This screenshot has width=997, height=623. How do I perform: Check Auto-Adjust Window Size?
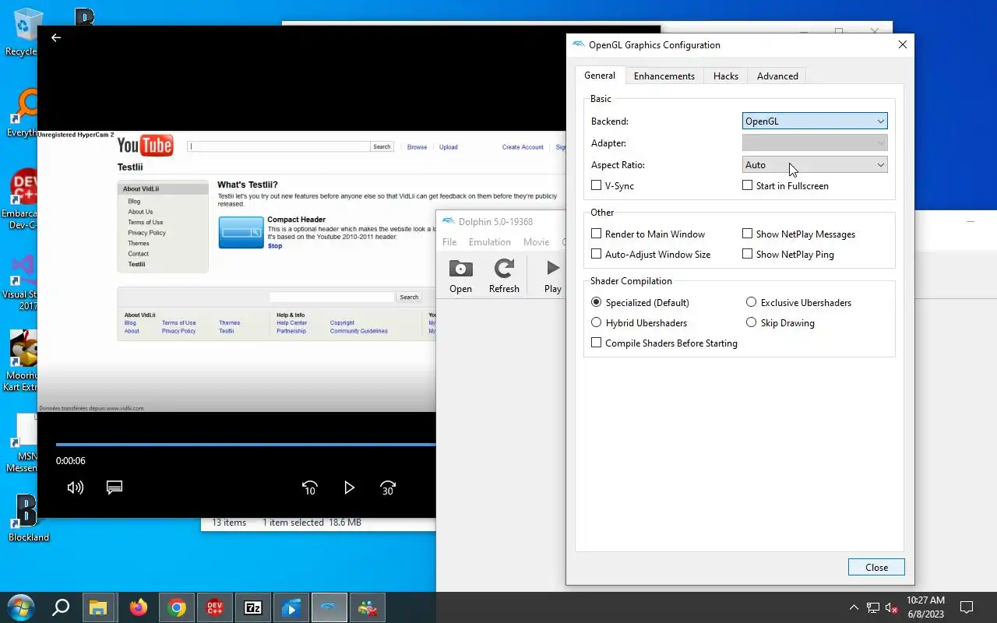click(597, 254)
